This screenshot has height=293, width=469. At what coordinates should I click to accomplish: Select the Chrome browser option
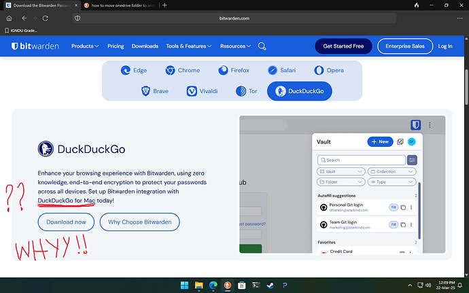point(182,70)
